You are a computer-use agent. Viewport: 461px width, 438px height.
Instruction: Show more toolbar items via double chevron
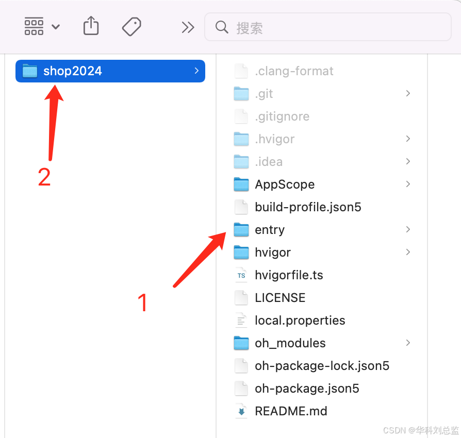click(x=188, y=27)
